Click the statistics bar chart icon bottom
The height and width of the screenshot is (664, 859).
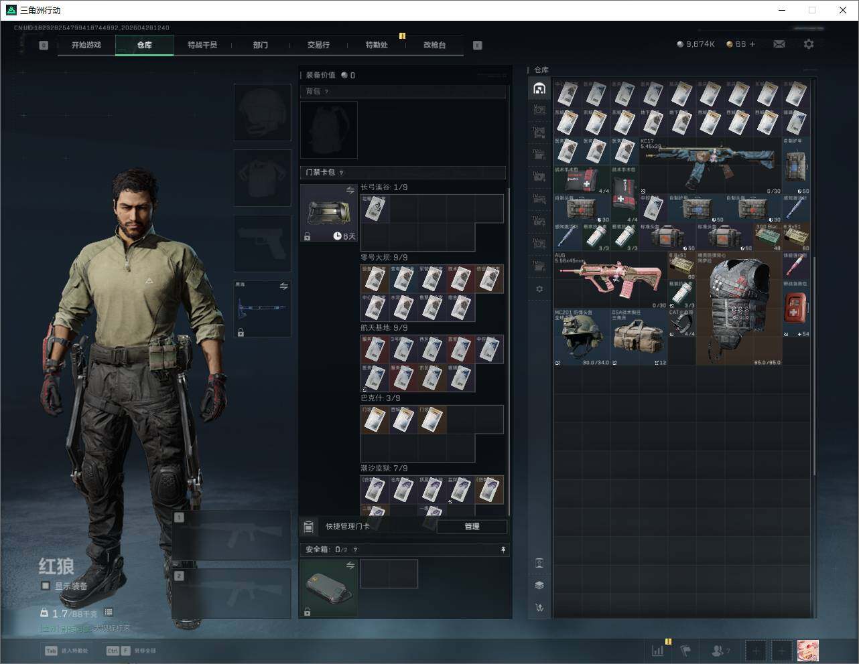coord(658,650)
